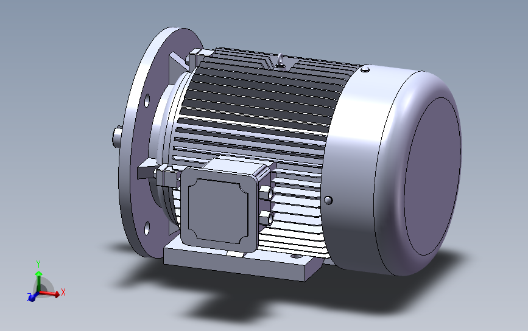The image size is (528, 331).
Task: Click the red X axis of the triad
Action: click(x=50, y=294)
